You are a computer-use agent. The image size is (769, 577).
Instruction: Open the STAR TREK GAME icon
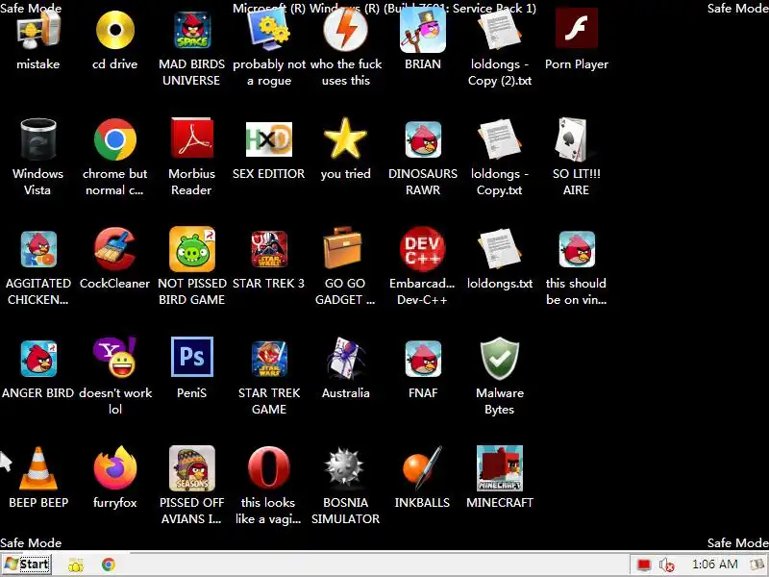click(269, 359)
